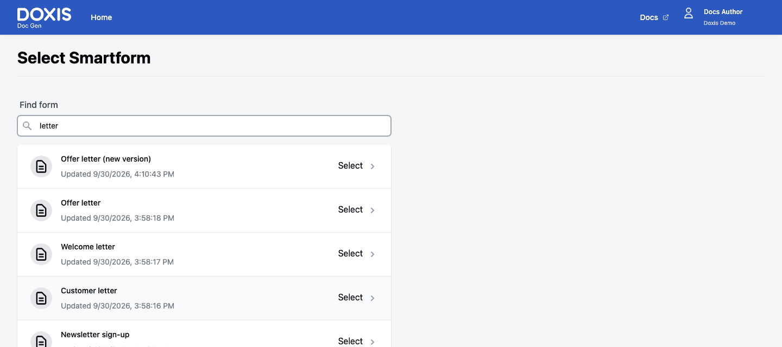The width and height of the screenshot is (782, 347).
Task: Click document icon for Newsletter sign-up
Action: point(41,340)
